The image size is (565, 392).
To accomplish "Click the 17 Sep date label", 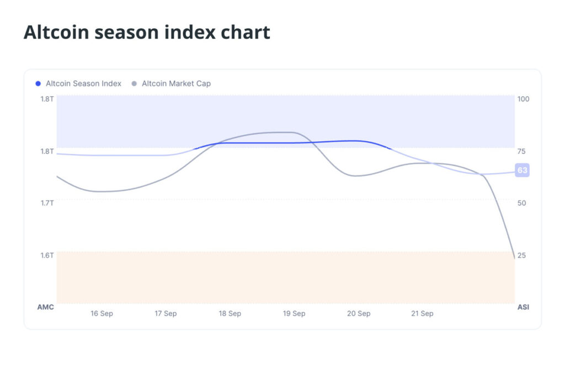I will click(166, 314).
